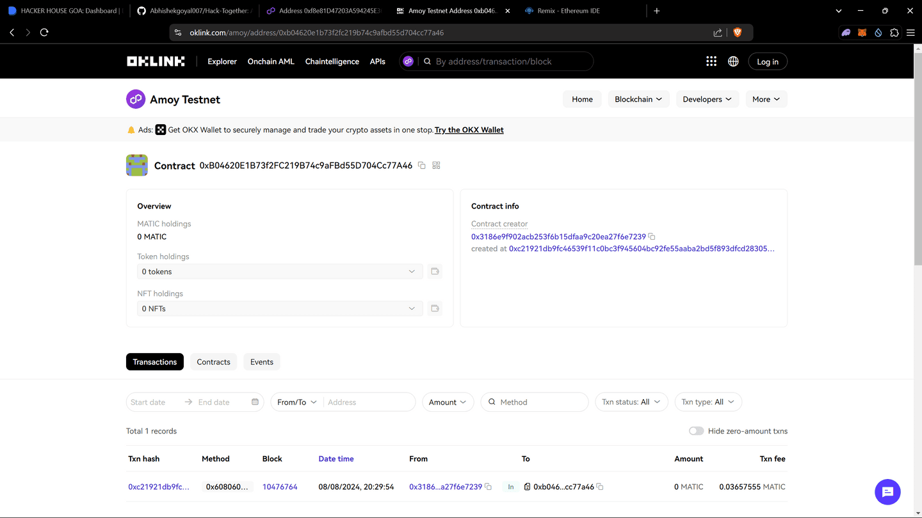This screenshot has width=922, height=518.
Task: Open the live chat support bubble
Action: [887, 492]
